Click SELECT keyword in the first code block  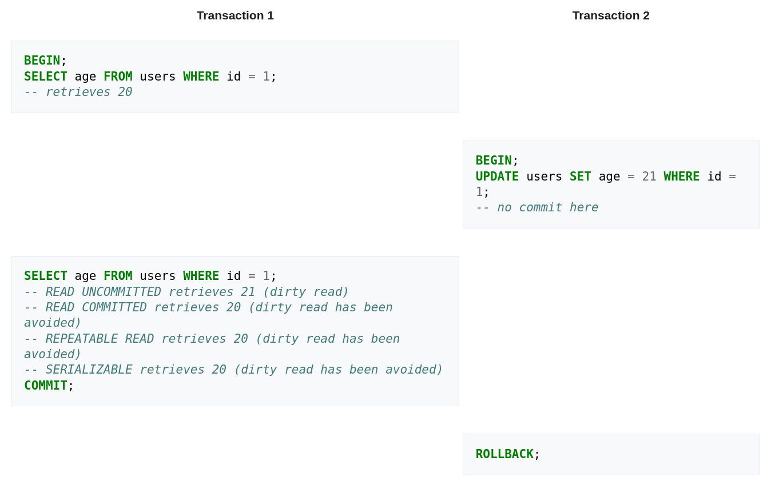coord(45,77)
